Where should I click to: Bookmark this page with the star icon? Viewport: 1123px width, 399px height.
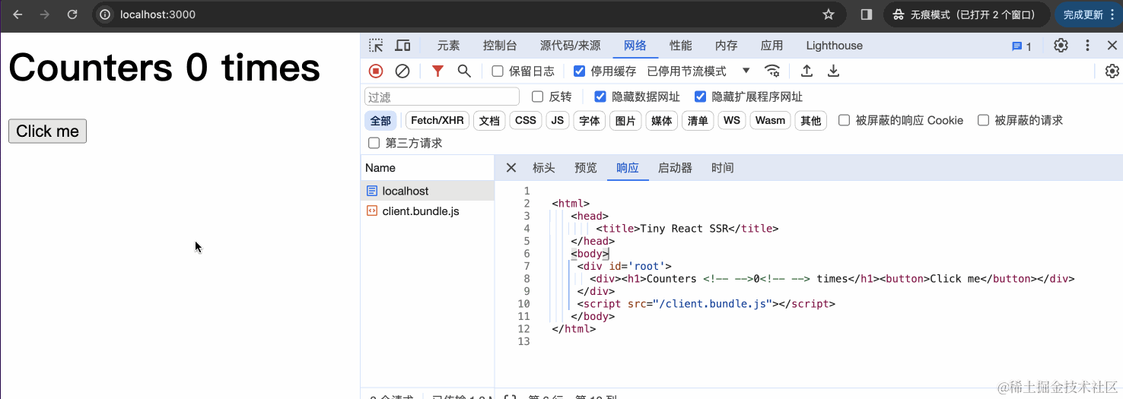829,14
